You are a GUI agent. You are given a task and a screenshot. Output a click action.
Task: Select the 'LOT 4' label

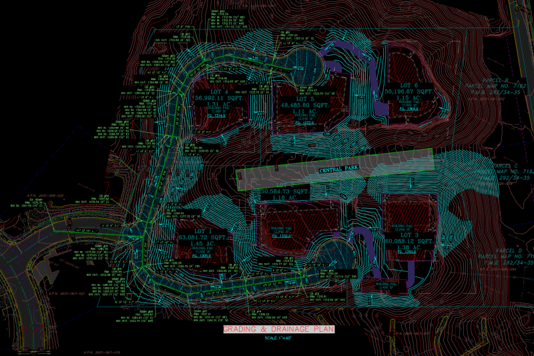219,92
